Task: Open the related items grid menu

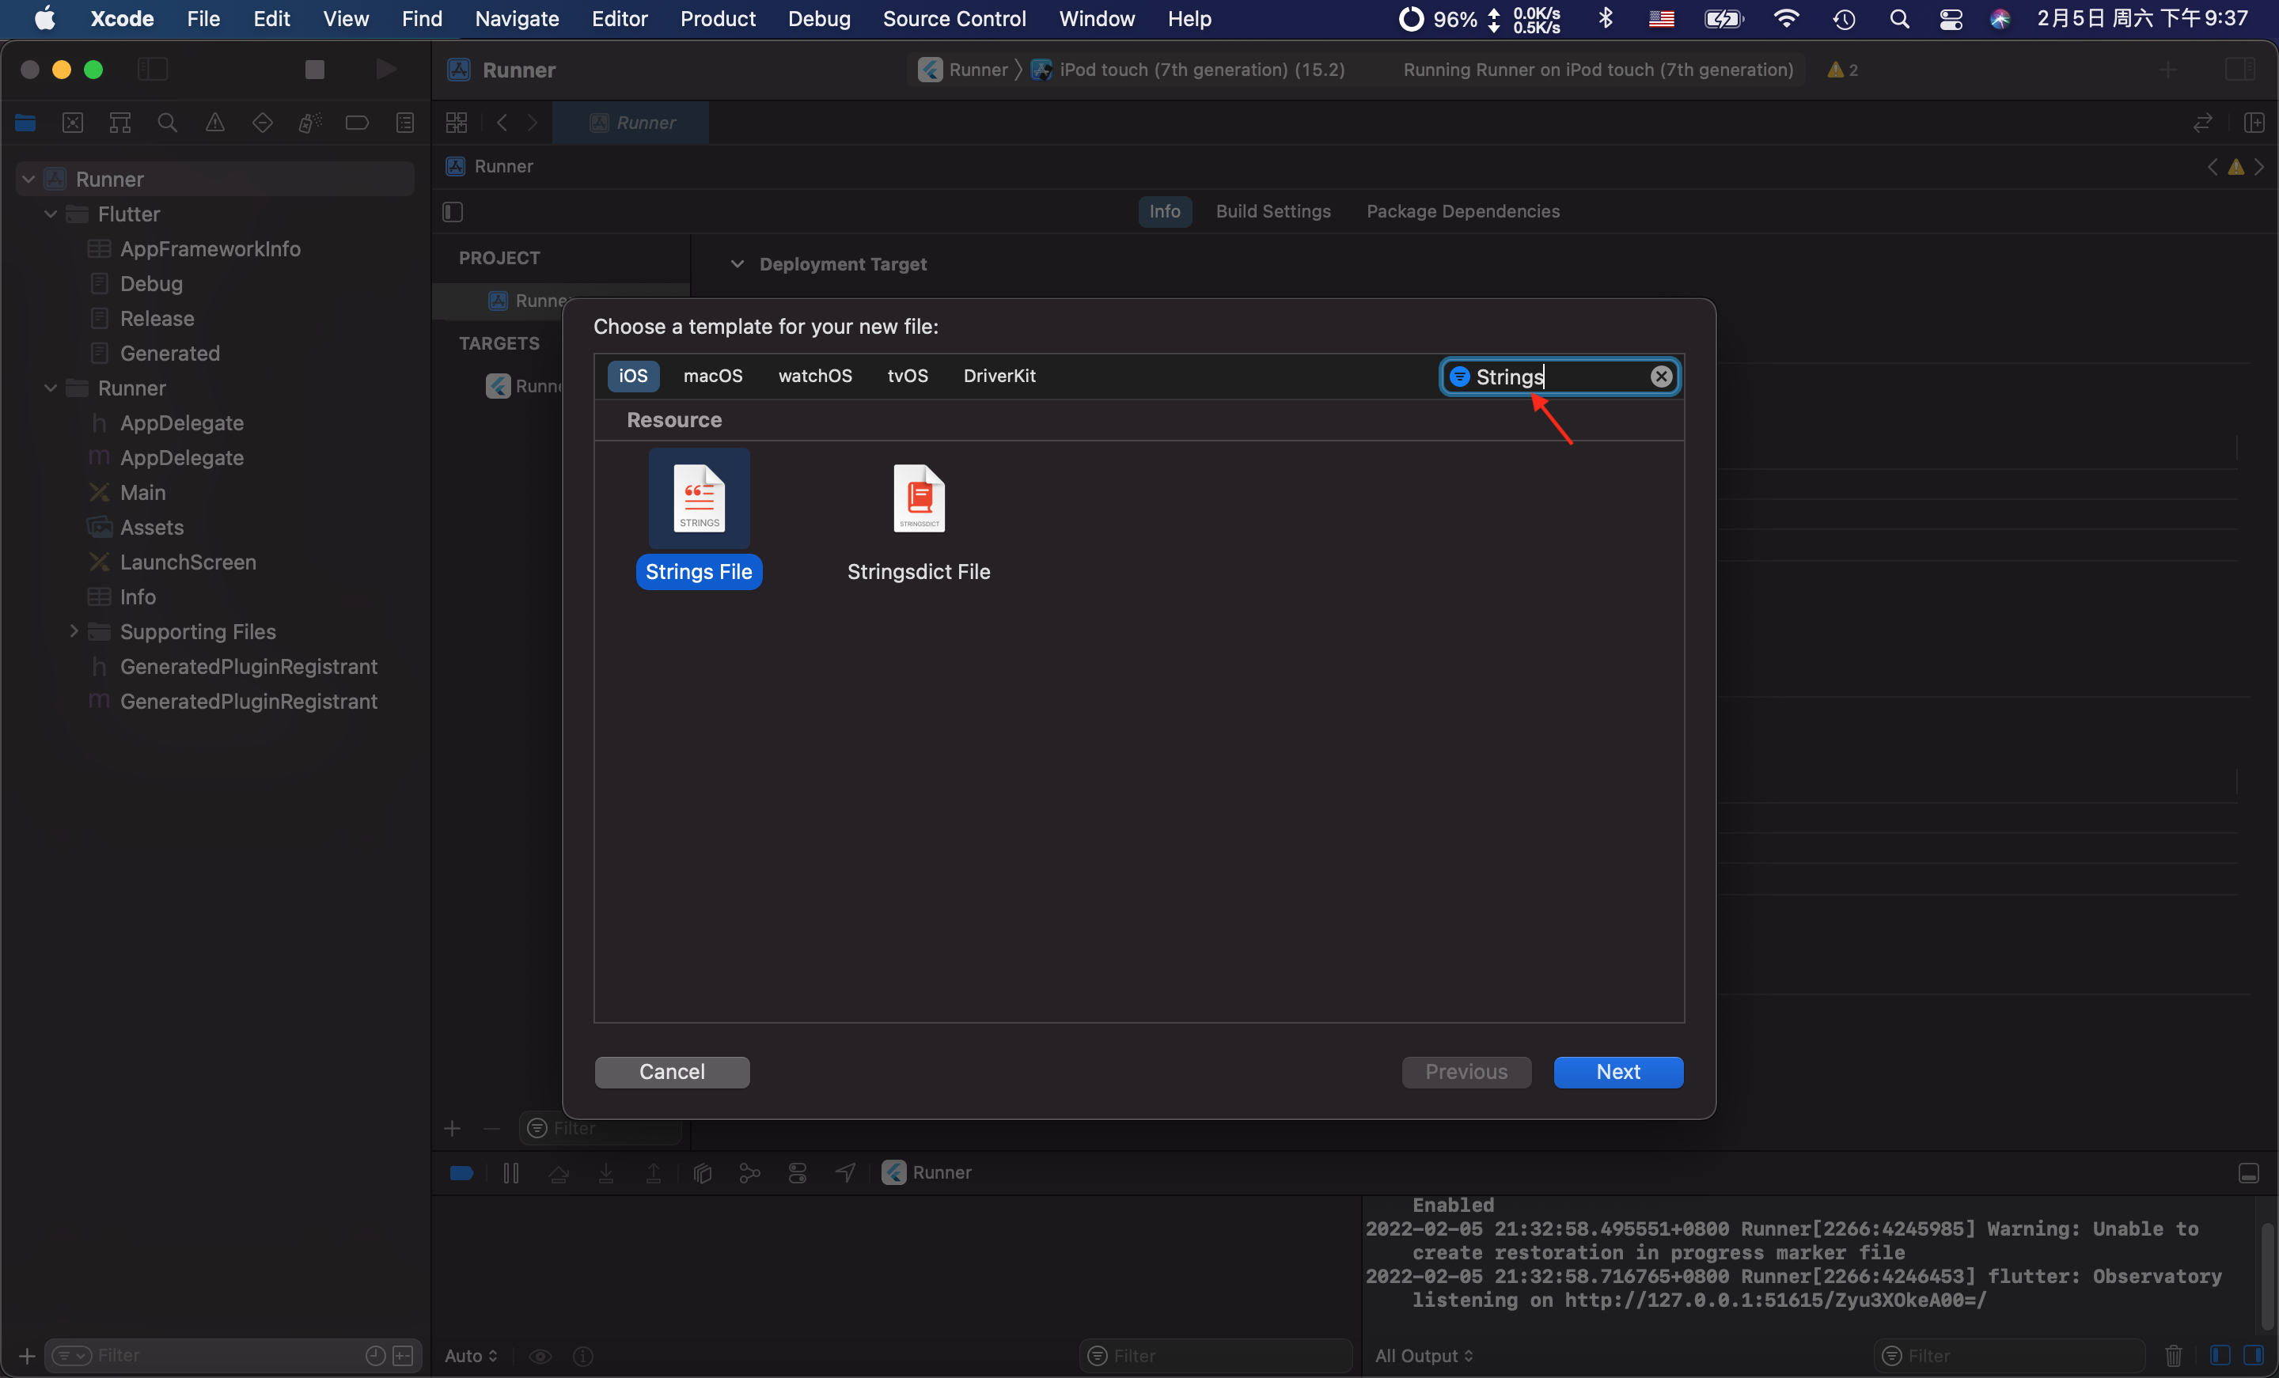Action: [x=457, y=123]
